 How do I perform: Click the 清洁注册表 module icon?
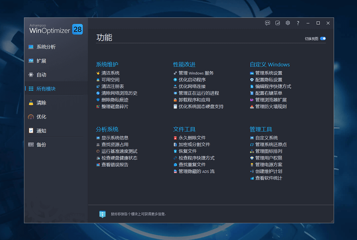tap(98, 86)
